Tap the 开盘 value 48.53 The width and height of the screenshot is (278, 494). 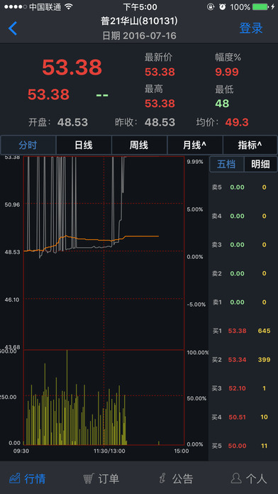click(x=72, y=122)
